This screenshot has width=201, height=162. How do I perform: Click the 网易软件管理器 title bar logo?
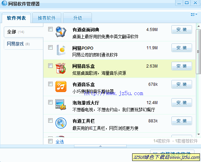4,3
